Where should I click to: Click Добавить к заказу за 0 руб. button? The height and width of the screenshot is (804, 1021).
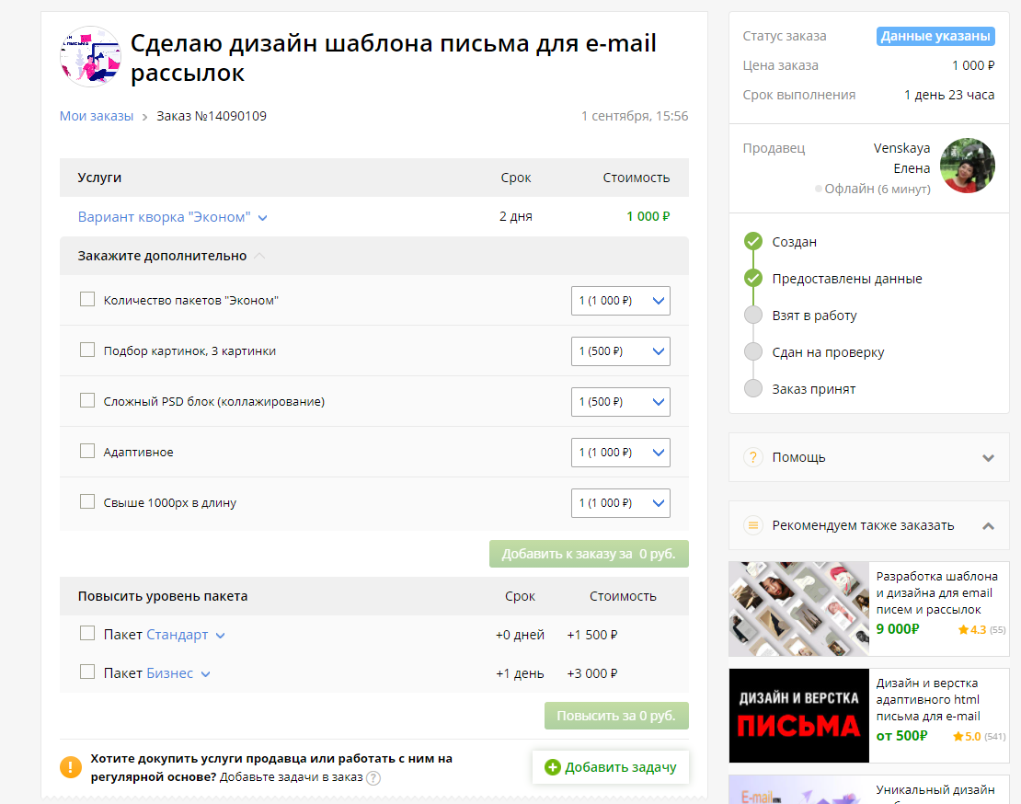tap(589, 554)
